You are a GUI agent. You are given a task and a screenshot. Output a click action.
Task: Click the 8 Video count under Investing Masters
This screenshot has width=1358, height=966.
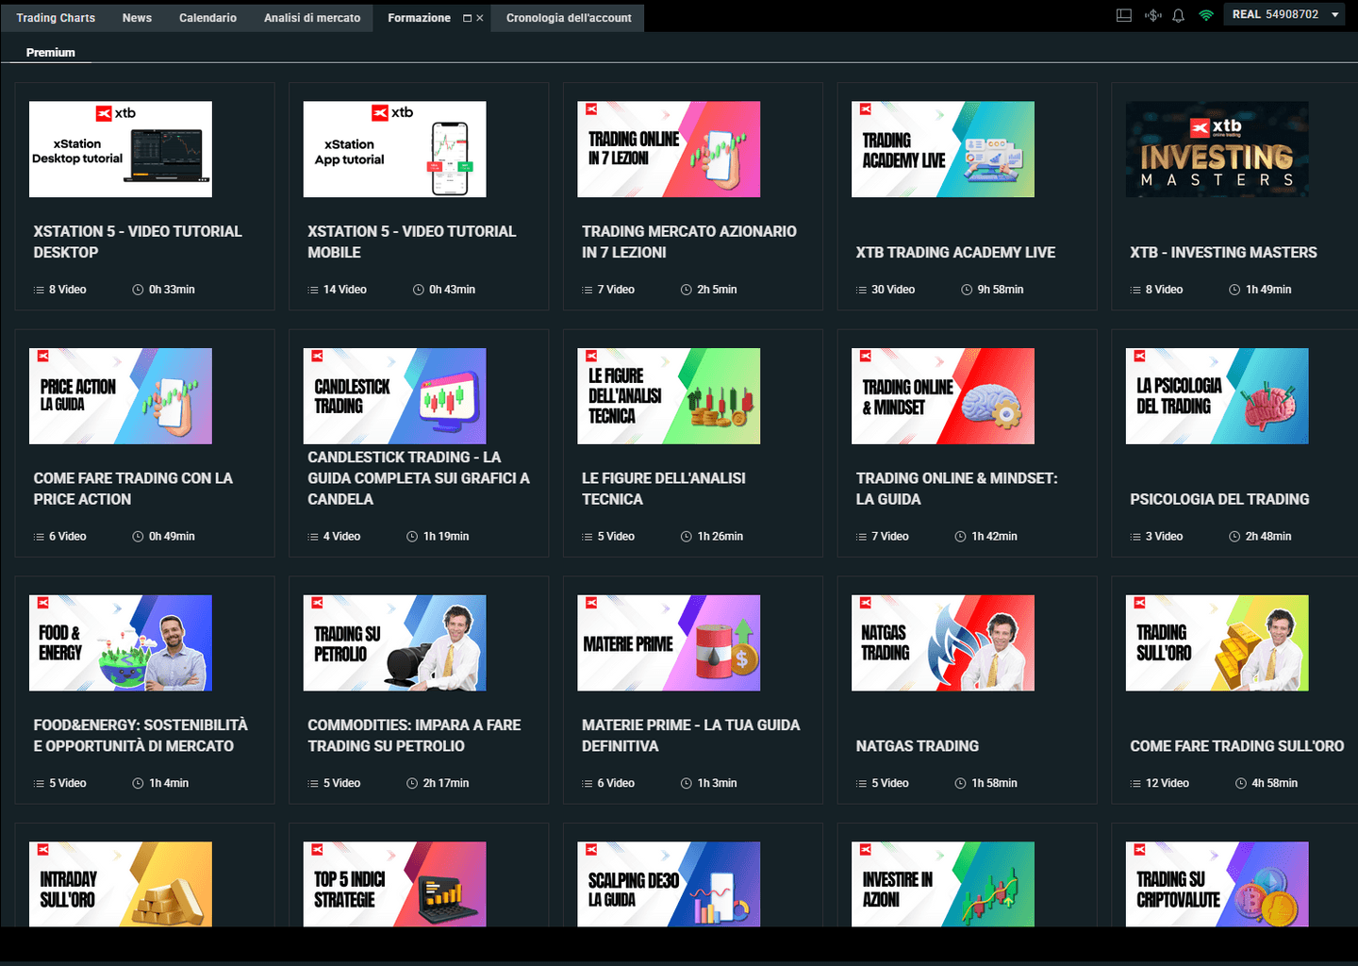coord(1164,290)
